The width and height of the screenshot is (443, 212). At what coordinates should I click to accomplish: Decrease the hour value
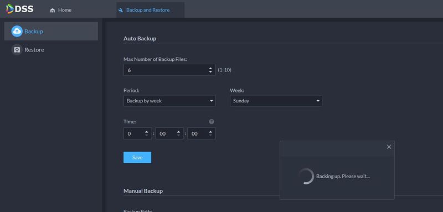click(146, 135)
